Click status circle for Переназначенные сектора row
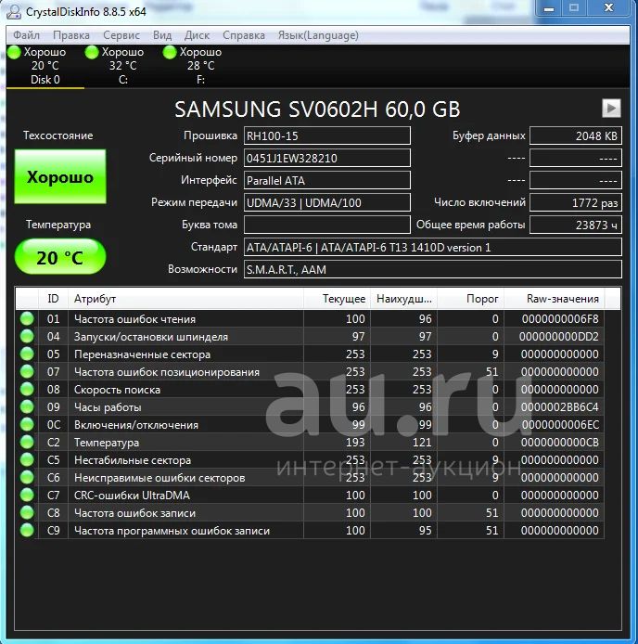This screenshot has height=644, width=638. tap(27, 354)
